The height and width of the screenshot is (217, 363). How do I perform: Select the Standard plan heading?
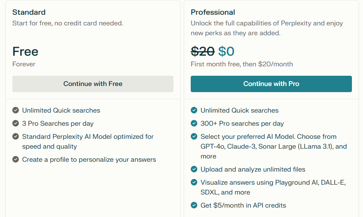coord(29,12)
